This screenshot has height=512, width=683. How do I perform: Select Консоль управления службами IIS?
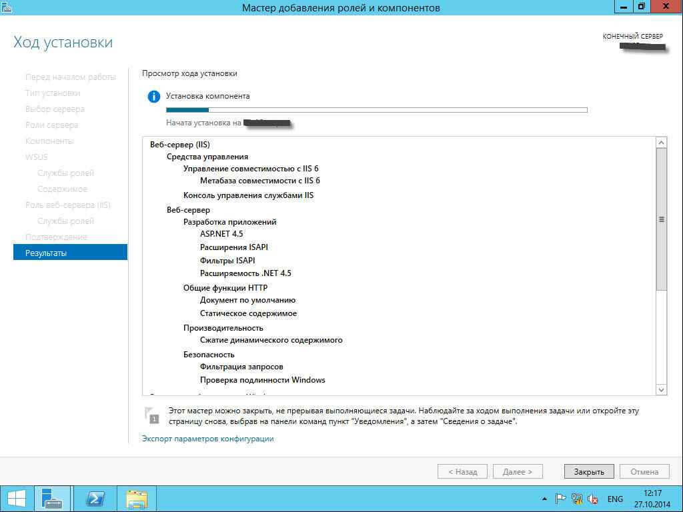coord(248,195)
